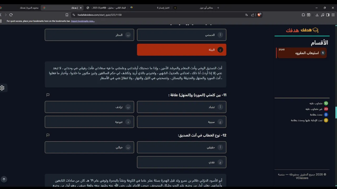The image size is (337, 189).
Task: Click question 12 text نوع الخطاب
Action: tap(202, 135)
